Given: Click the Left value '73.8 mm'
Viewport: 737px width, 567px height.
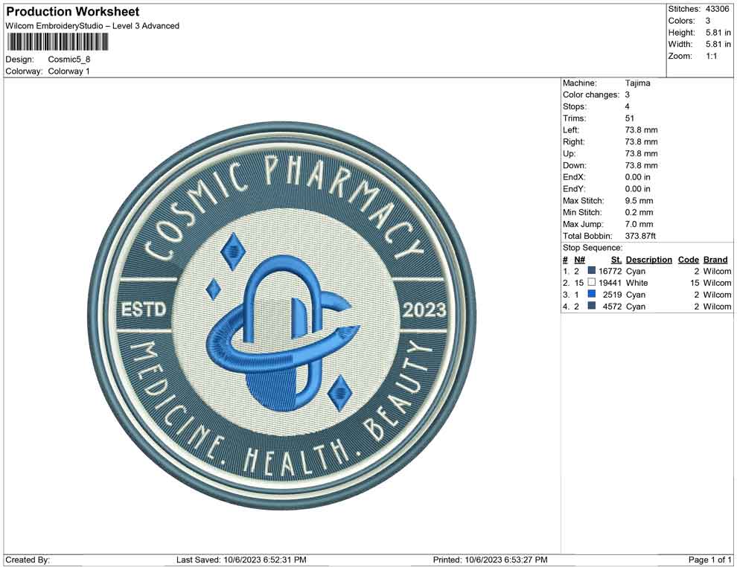Looking at the screenshot, I should point(641,130).
